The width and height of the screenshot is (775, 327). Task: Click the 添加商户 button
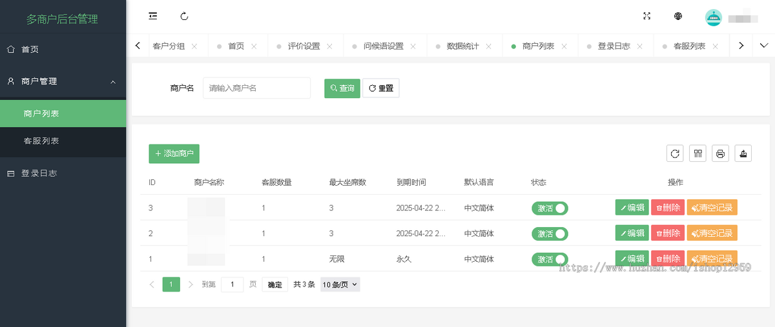pos(174,154)
